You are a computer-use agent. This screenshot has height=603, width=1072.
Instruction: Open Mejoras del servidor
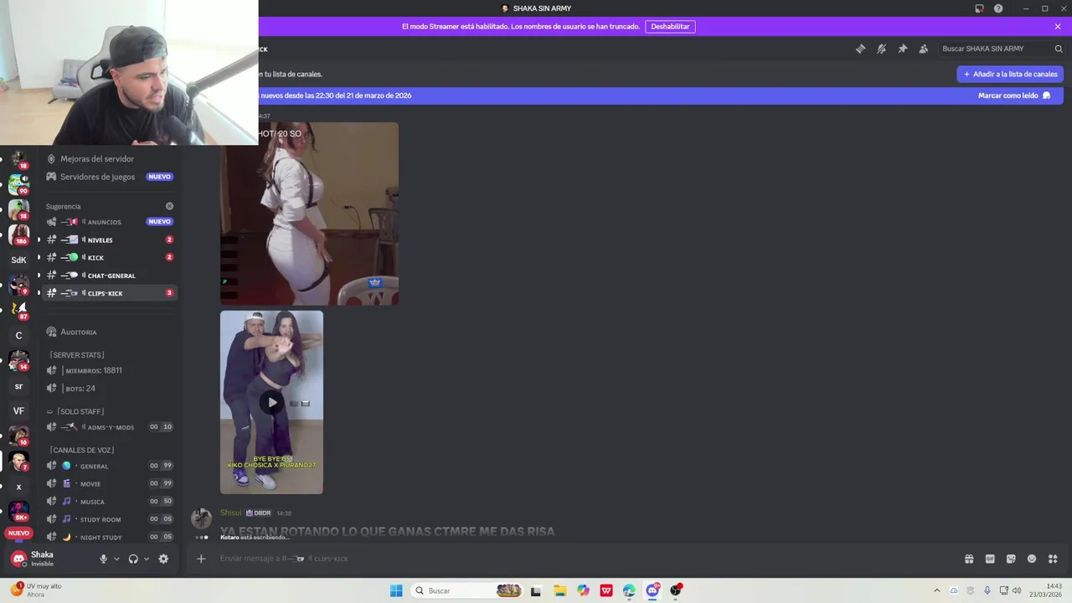111,158
